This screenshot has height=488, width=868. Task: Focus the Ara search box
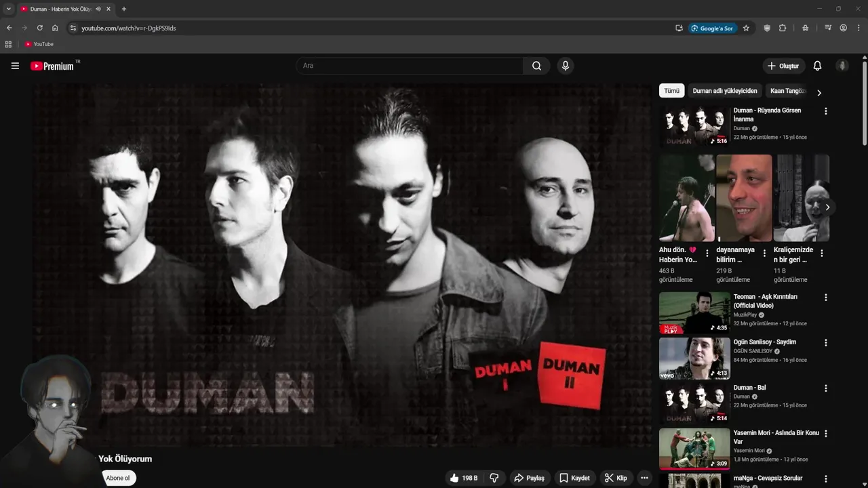(410, 66)
